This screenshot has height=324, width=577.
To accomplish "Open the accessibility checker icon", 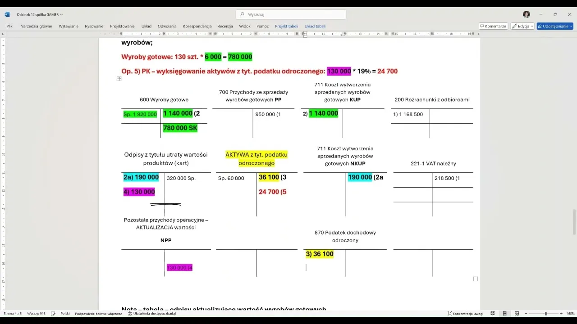I will coord(154,314).
